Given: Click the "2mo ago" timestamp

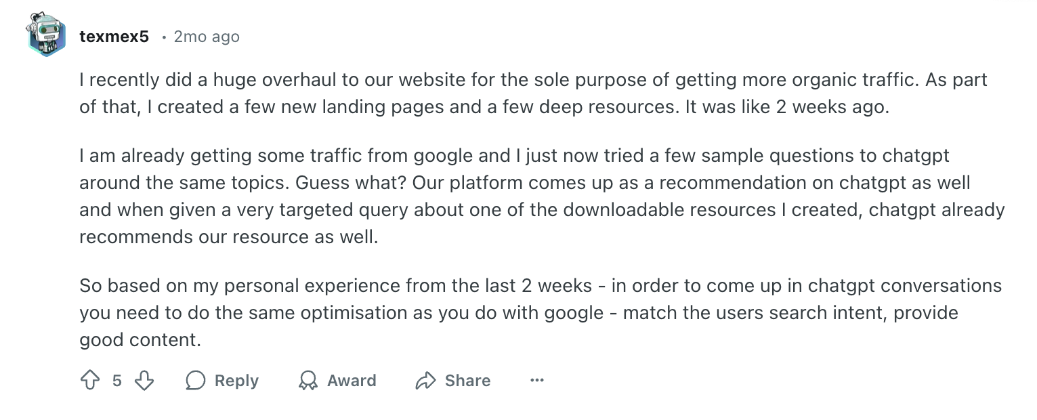Looking at the screenshot, I should 207,37.
